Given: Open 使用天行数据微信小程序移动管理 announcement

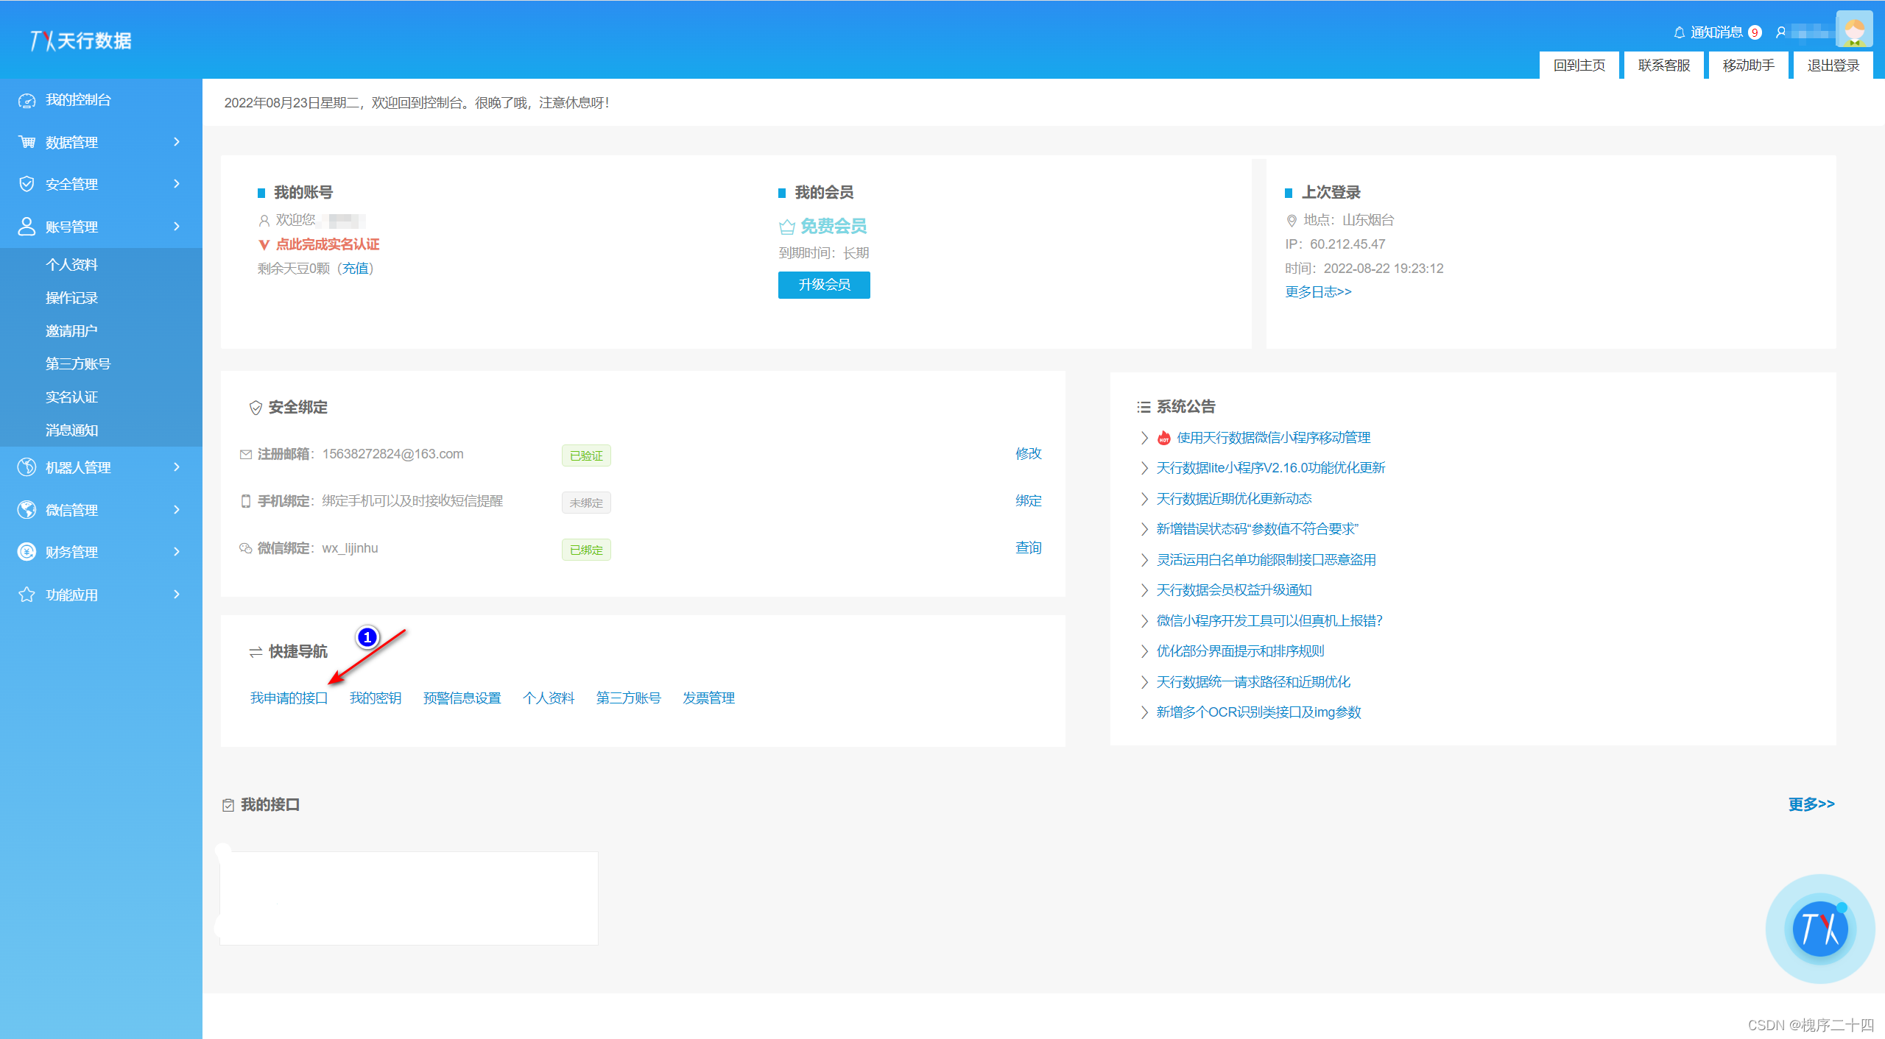Looking at the screenshot, I should coord(1273,438).
